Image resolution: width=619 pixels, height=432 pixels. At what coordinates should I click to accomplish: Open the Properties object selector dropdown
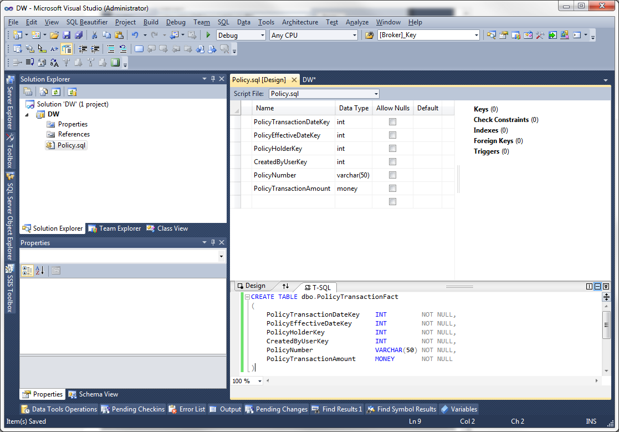coord(221,256)
